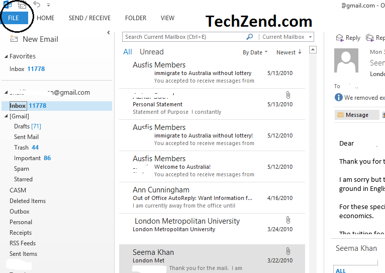The width and height of the screenshot is (385, 273).
Task: Click attachment icon on Seema Khan email
Action: tap(288, 251)
